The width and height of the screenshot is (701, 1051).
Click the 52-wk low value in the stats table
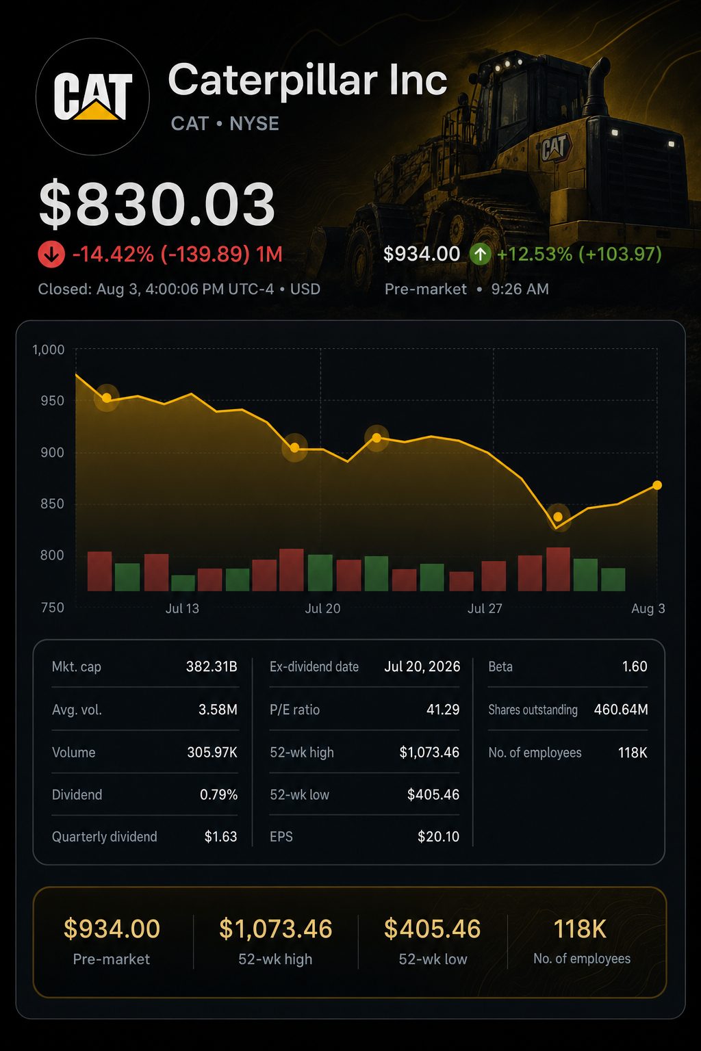click(x=433, y=794)
